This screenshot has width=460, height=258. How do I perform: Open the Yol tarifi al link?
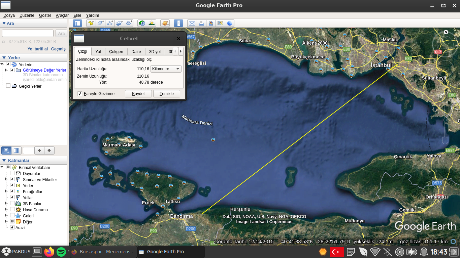pos(38,49)
